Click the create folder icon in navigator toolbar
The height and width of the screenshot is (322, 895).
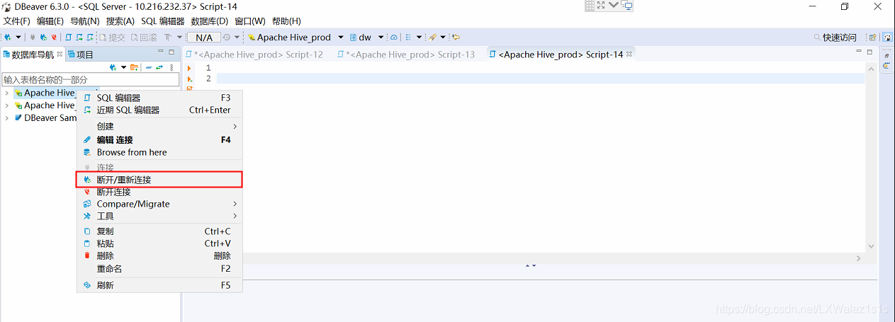pos(134,67)
